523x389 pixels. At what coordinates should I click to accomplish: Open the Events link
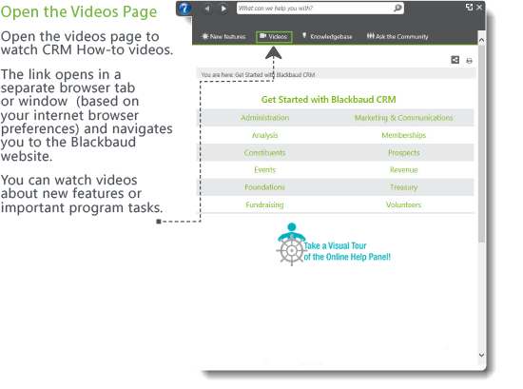(x=265, y=170)
